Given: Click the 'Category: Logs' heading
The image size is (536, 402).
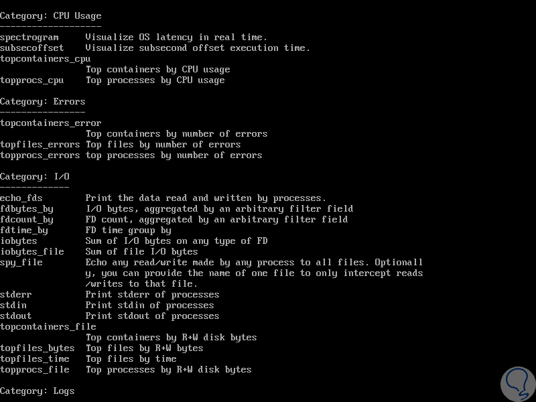Looking at the screenshot, I should coord(38,391).
